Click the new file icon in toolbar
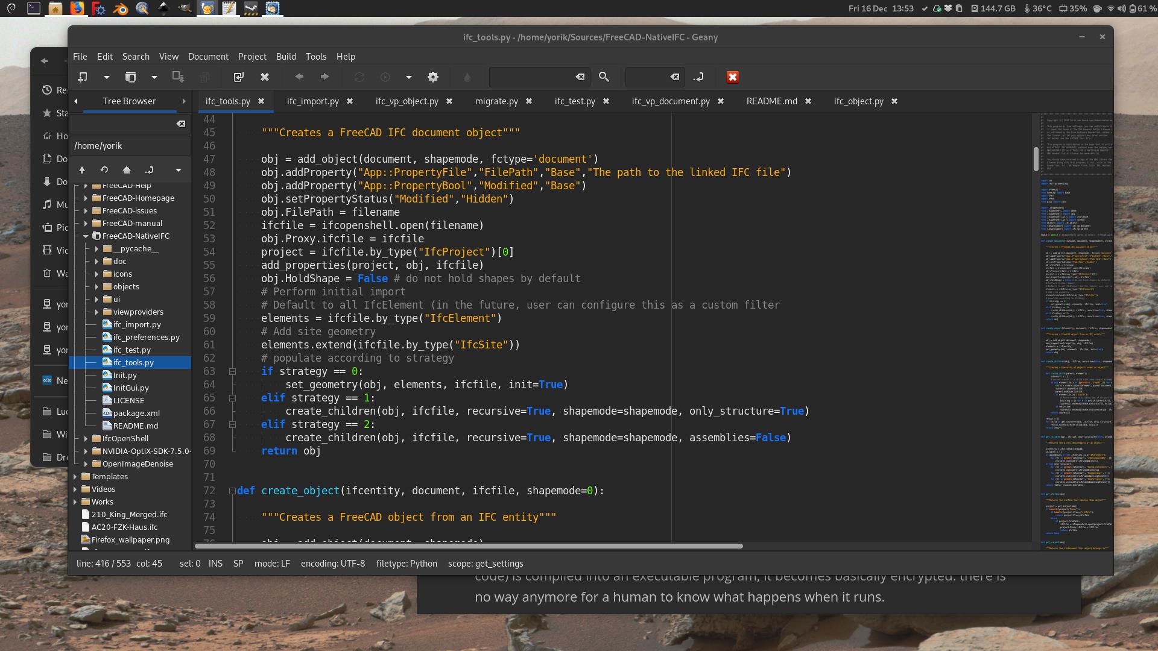This screenshot has width=1158, height=651. [82, 77]
